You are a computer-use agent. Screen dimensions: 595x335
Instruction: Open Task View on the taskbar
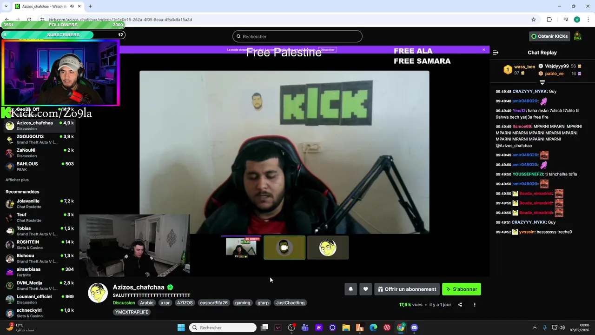(264, 328)
